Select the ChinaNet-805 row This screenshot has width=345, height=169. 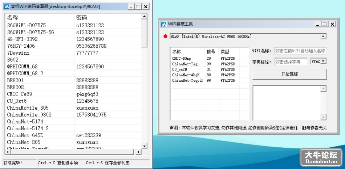pyautogui.click(x=73, y=142)
